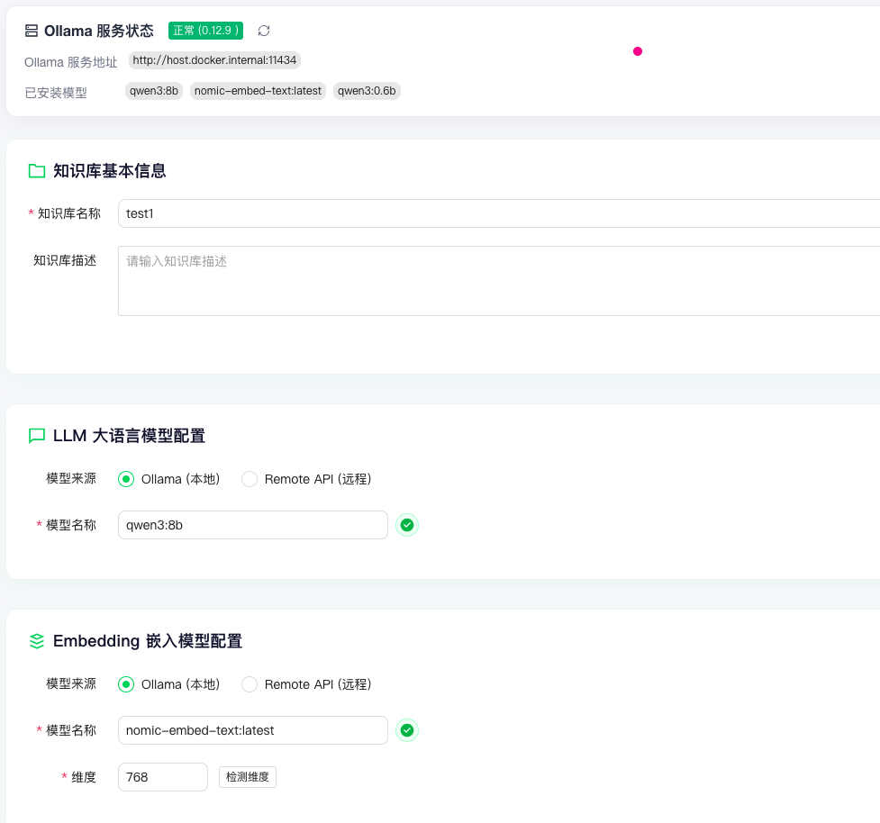The image size is (880, 823).
Task: Select Remote API (远程) for Embedding model
Action: [249, 684]
